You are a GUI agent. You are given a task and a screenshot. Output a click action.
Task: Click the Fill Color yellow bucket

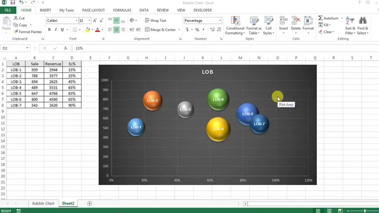tap(88, 30)
